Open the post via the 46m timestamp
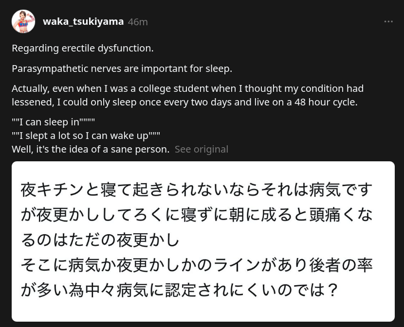404x327 pixels. pyautogui.click(x=138, y=22)
